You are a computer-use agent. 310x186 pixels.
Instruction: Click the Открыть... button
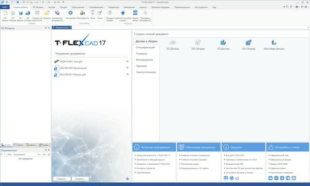coord(62,179)
